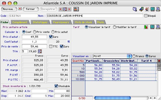The height and width of the screenshot is (100, 161).
Task: Click the sailboat icon in top toolbar
Action: [x=147, y=9]
